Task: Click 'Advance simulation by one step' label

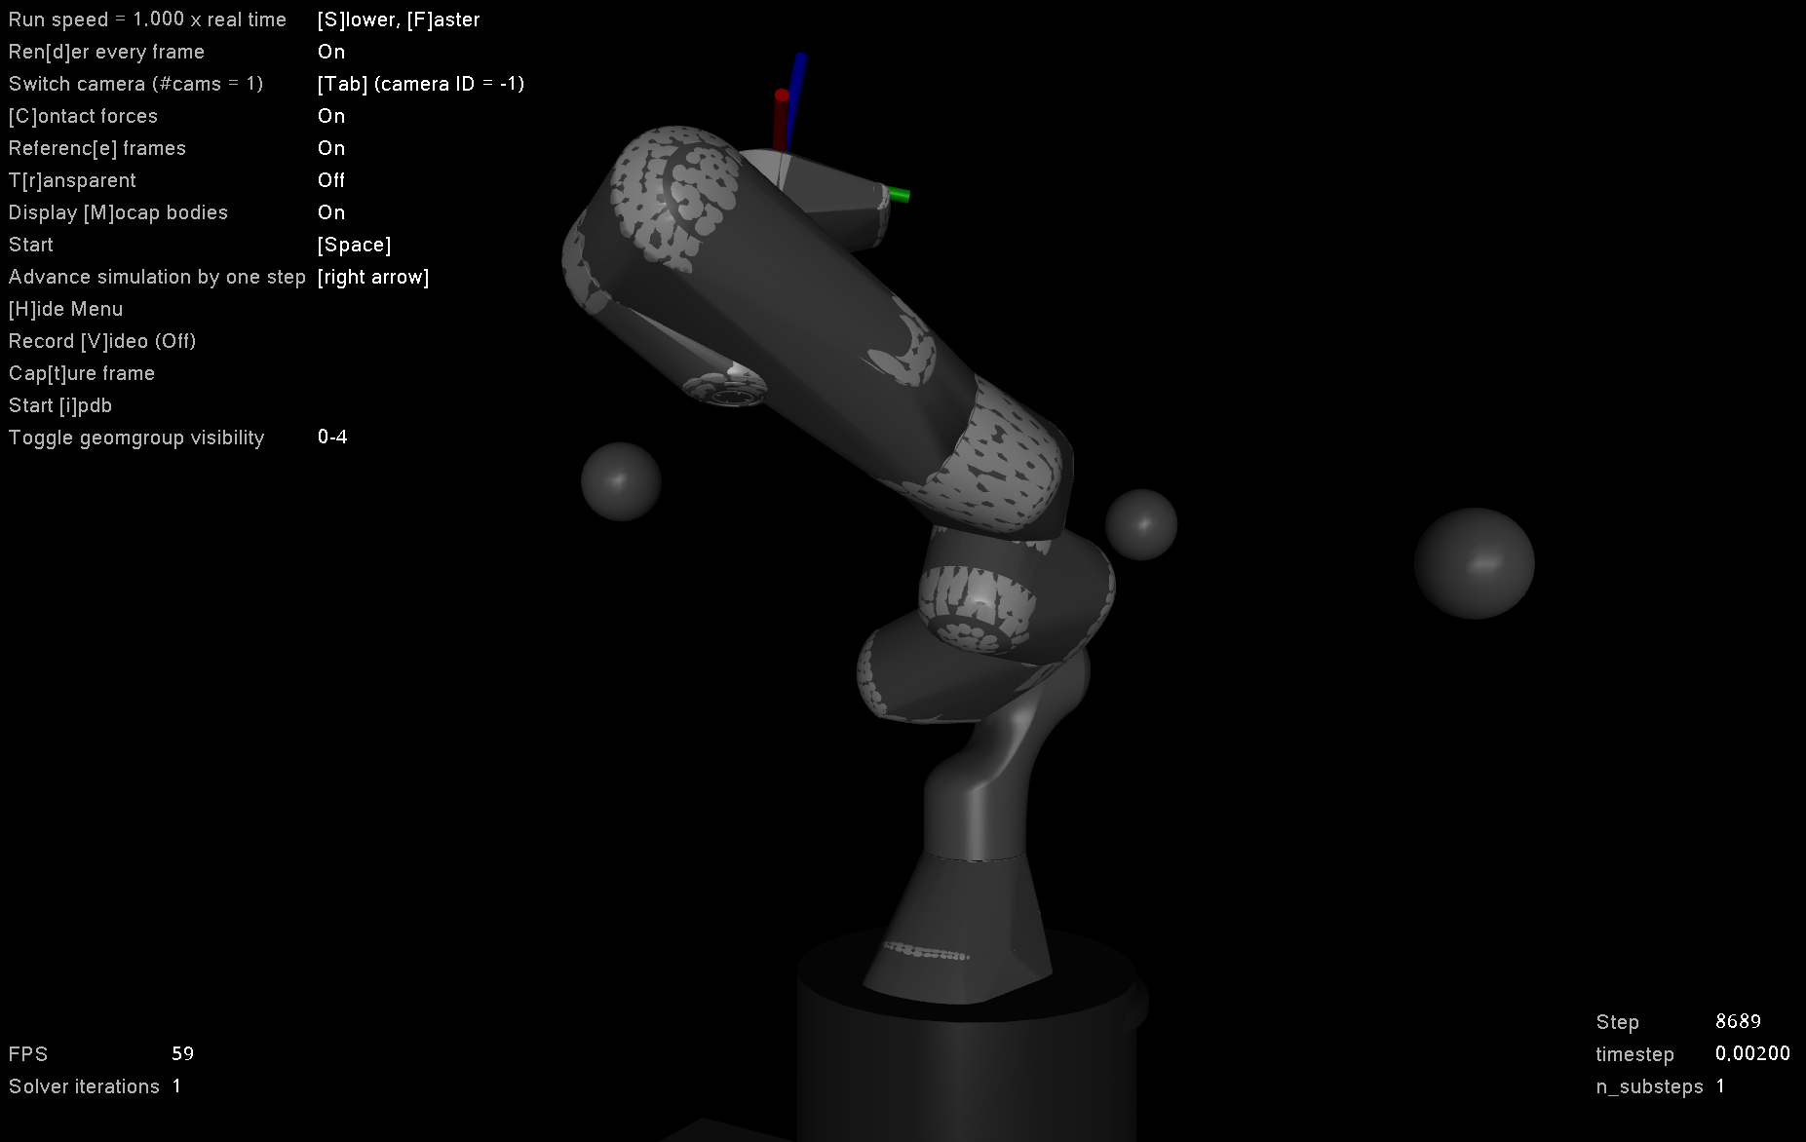Action: coord(157,277)
